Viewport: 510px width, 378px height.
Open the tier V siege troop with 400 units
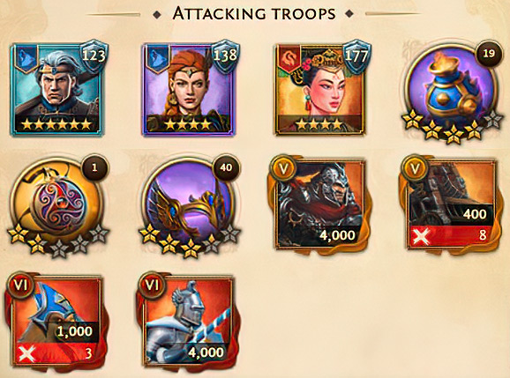tap(452, 204)
